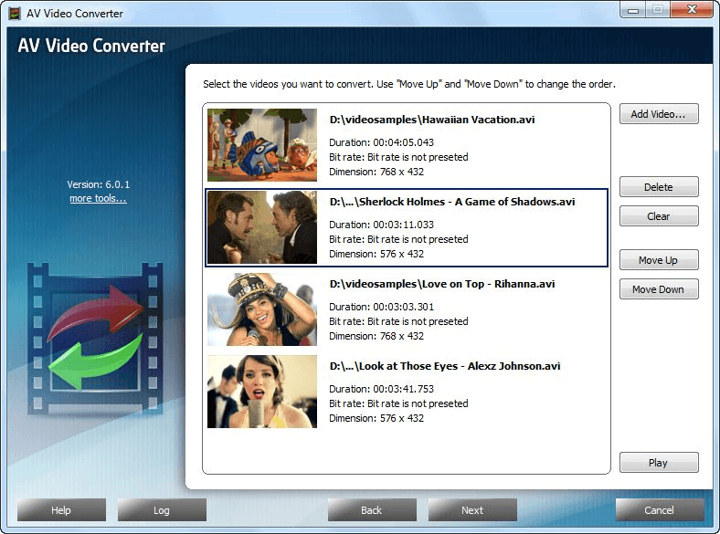Viewport: 720px width, 534px height.
Task: Click Look at Those Eyes 'Dimension: 576 x 432'
Action: [376, 418]
